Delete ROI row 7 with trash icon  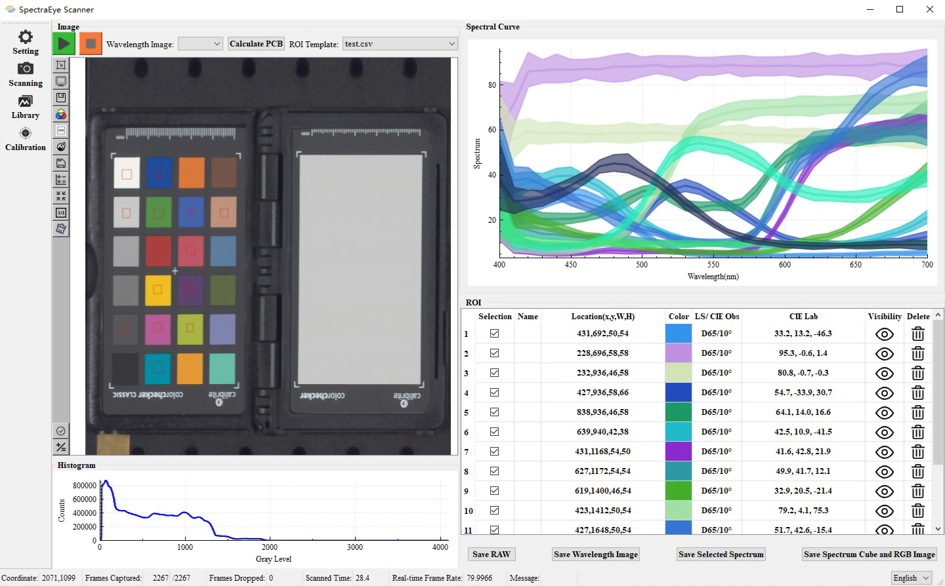coord(918,452)
